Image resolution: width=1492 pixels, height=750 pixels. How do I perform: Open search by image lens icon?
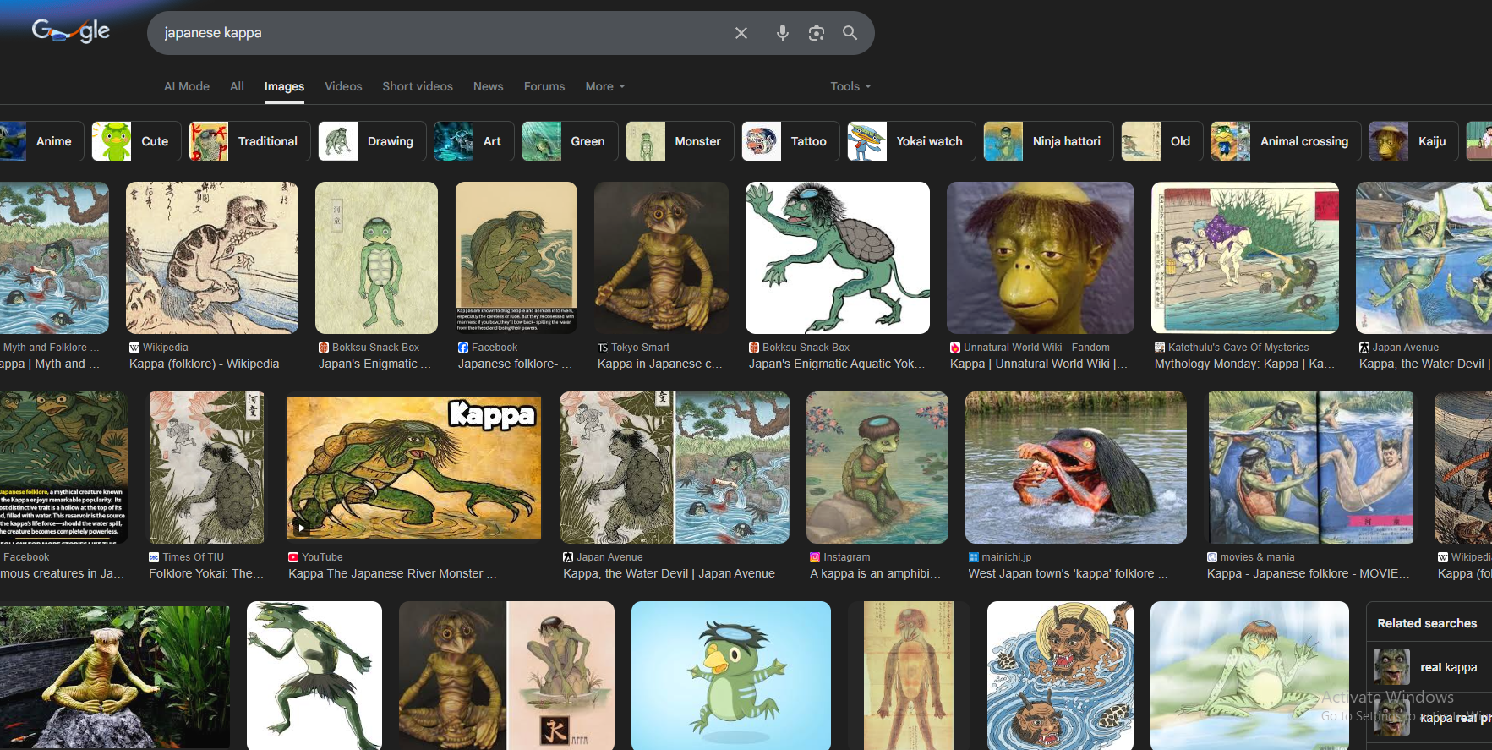pos(816,33)
